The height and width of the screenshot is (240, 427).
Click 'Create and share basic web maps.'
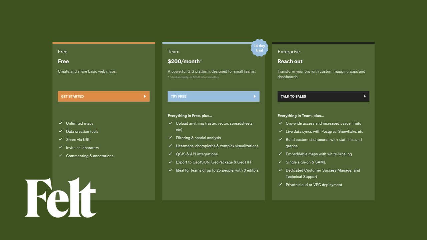[87, 71]
